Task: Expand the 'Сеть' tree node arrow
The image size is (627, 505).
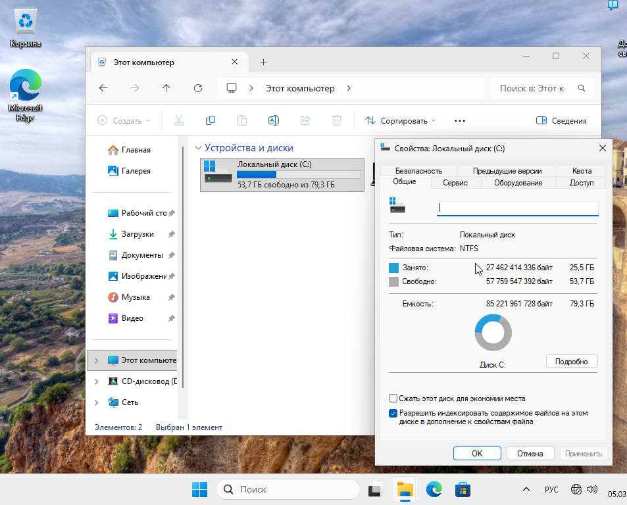Action: [97, 402]
